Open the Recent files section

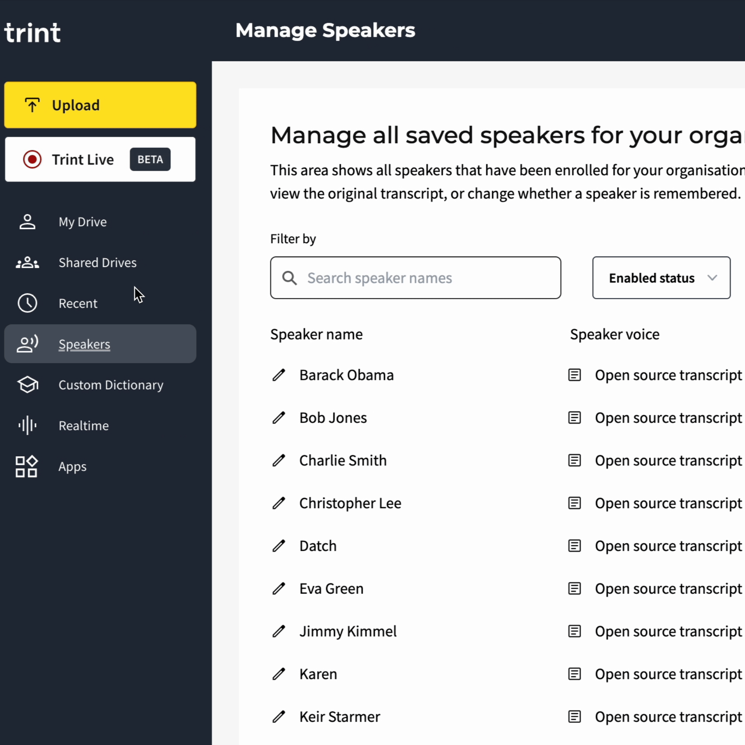click(78, 303)
